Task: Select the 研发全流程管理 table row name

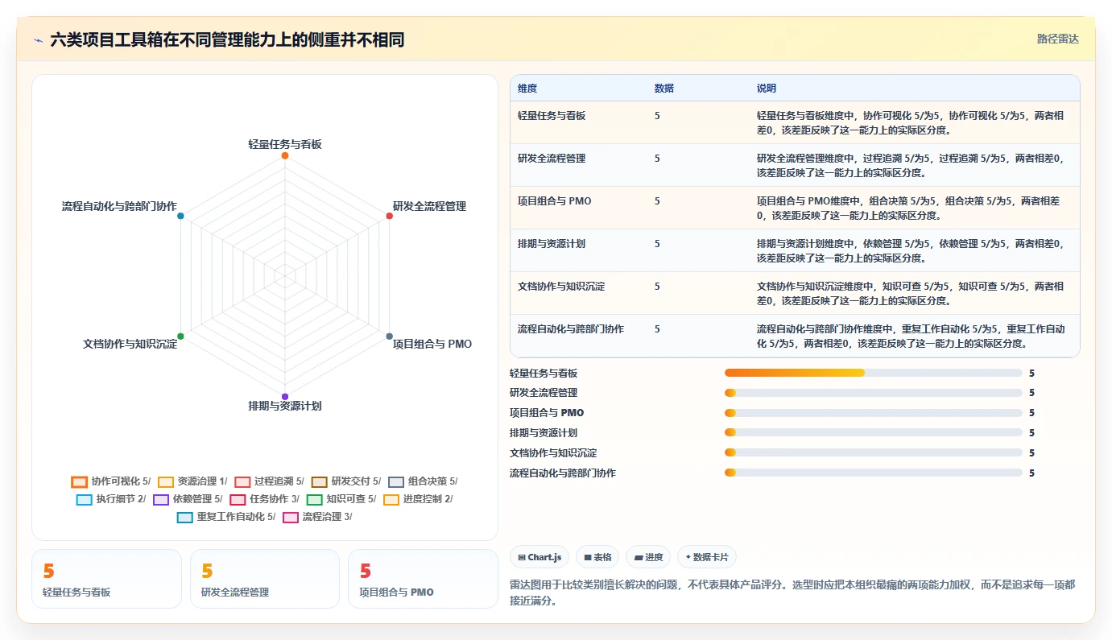Action: click(x=552, y=158)
